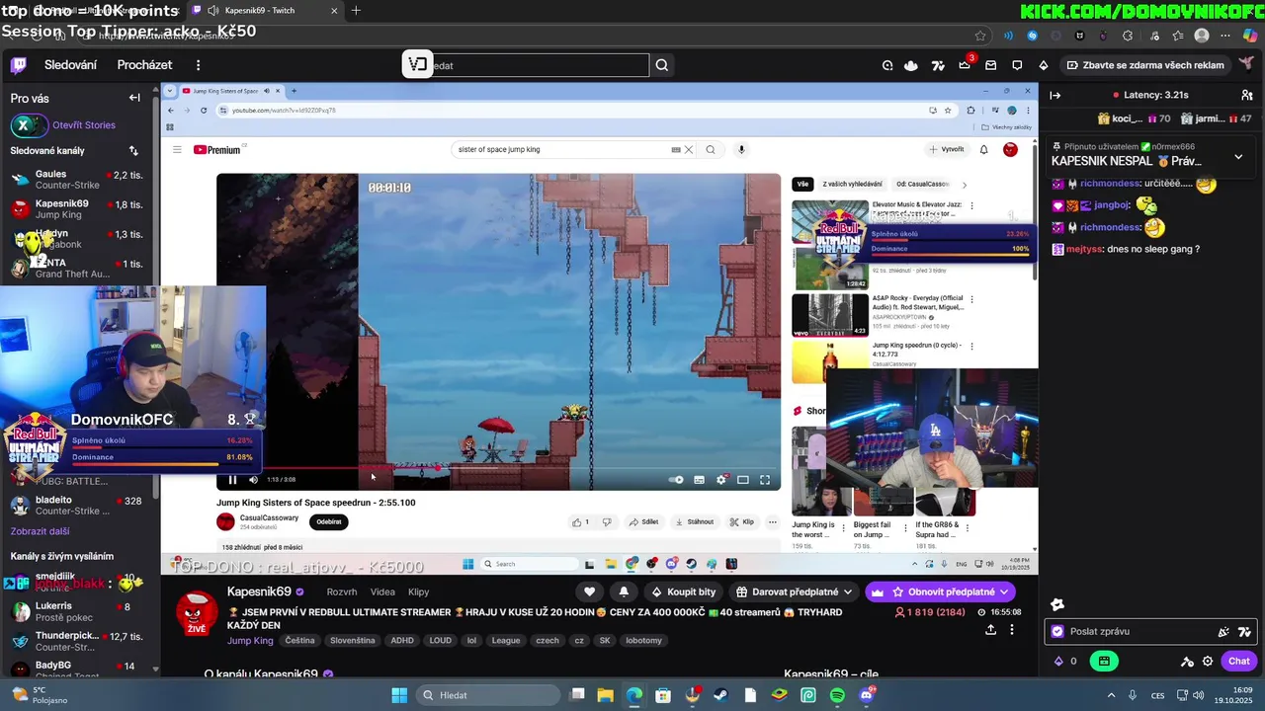Mute the YouTube video volume icon
The width and height of the screenshot is (1265, 711).
253,480
